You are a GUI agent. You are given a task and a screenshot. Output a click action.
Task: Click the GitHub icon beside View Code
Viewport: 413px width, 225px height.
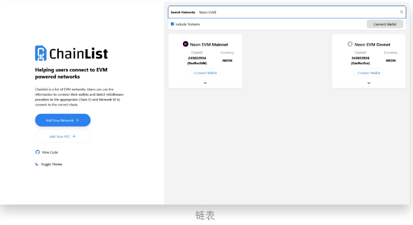coord(37,152)
